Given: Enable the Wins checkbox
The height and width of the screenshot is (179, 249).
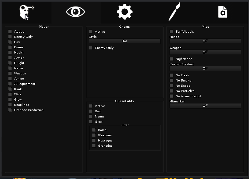Looking at the screenshot, I should 10,94.
